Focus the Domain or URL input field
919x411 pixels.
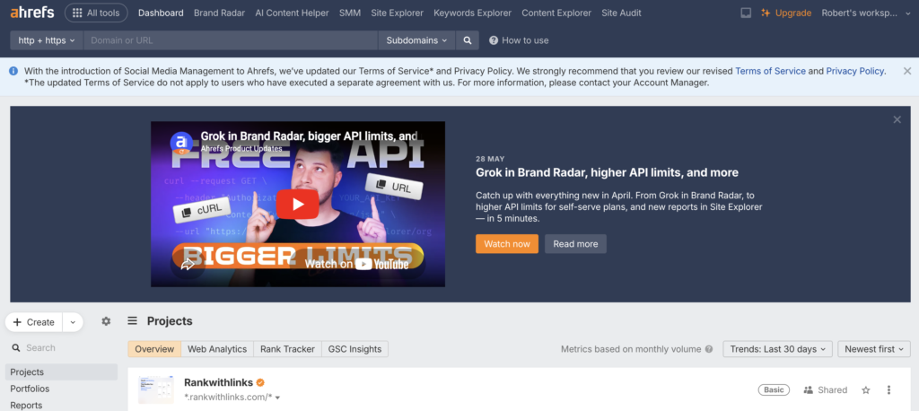click(231, 40)
